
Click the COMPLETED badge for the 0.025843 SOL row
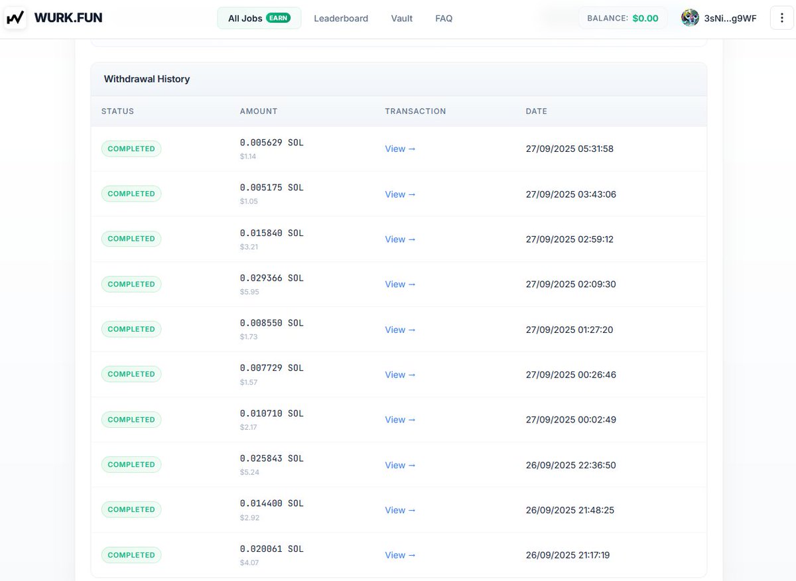point(131,464)
